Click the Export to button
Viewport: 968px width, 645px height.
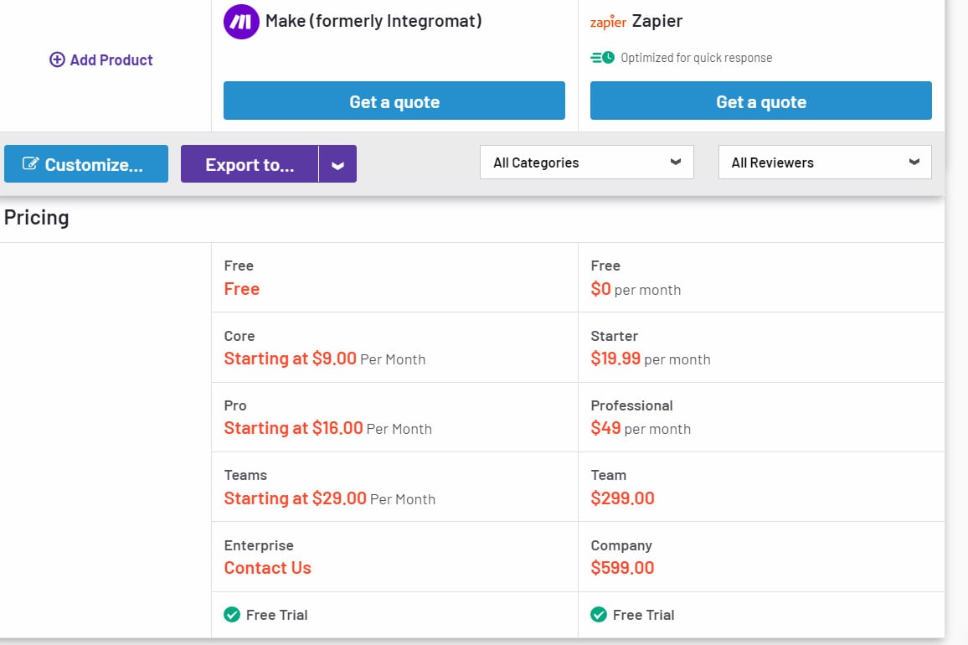click(250, 163)
